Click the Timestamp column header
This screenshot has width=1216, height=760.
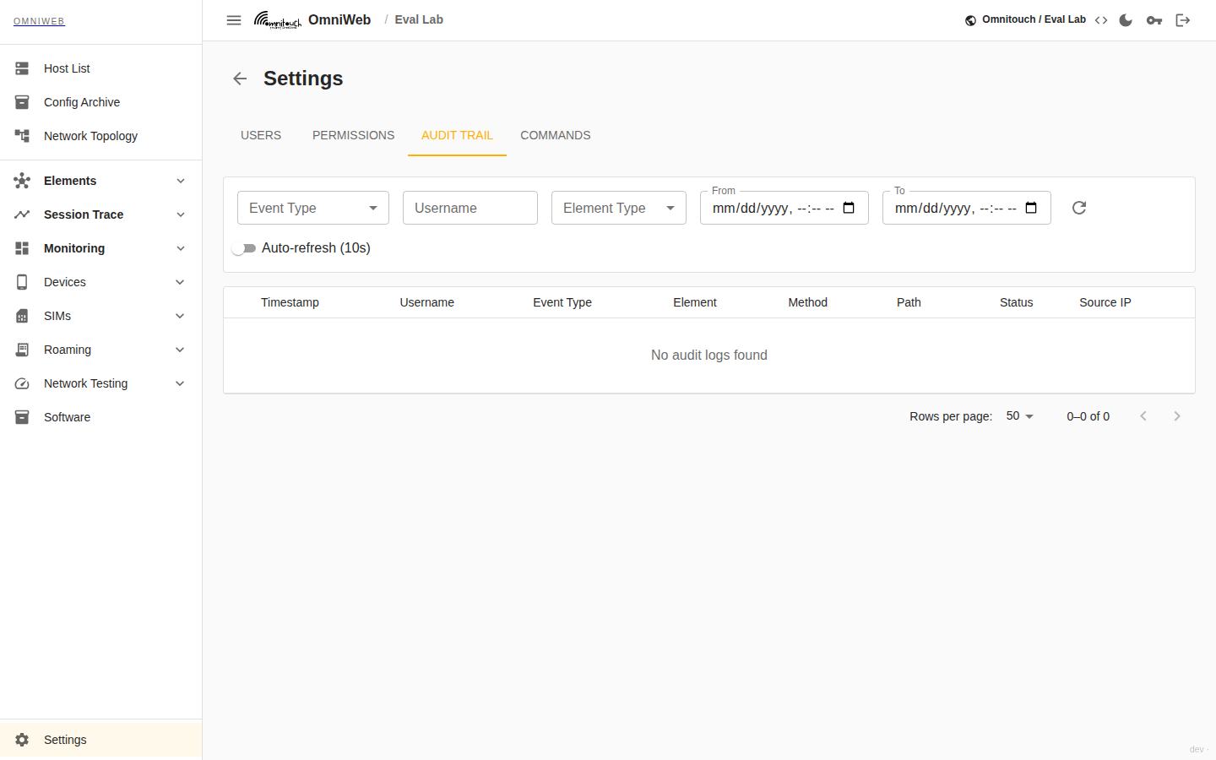pos(290,302)
